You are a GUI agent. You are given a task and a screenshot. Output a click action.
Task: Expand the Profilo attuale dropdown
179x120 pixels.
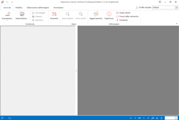pyautogui.click(x=177, y=7)
